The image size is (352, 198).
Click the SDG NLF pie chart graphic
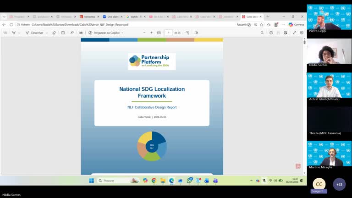coord(152,146)
